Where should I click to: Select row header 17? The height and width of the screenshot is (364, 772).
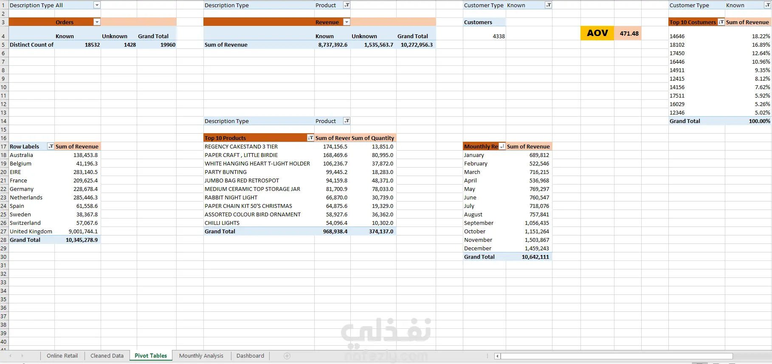[4, 146]
